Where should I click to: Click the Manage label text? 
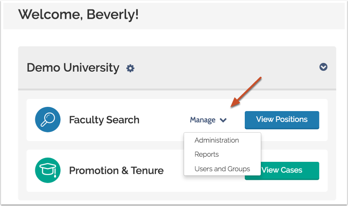click(x=202, y=120)
